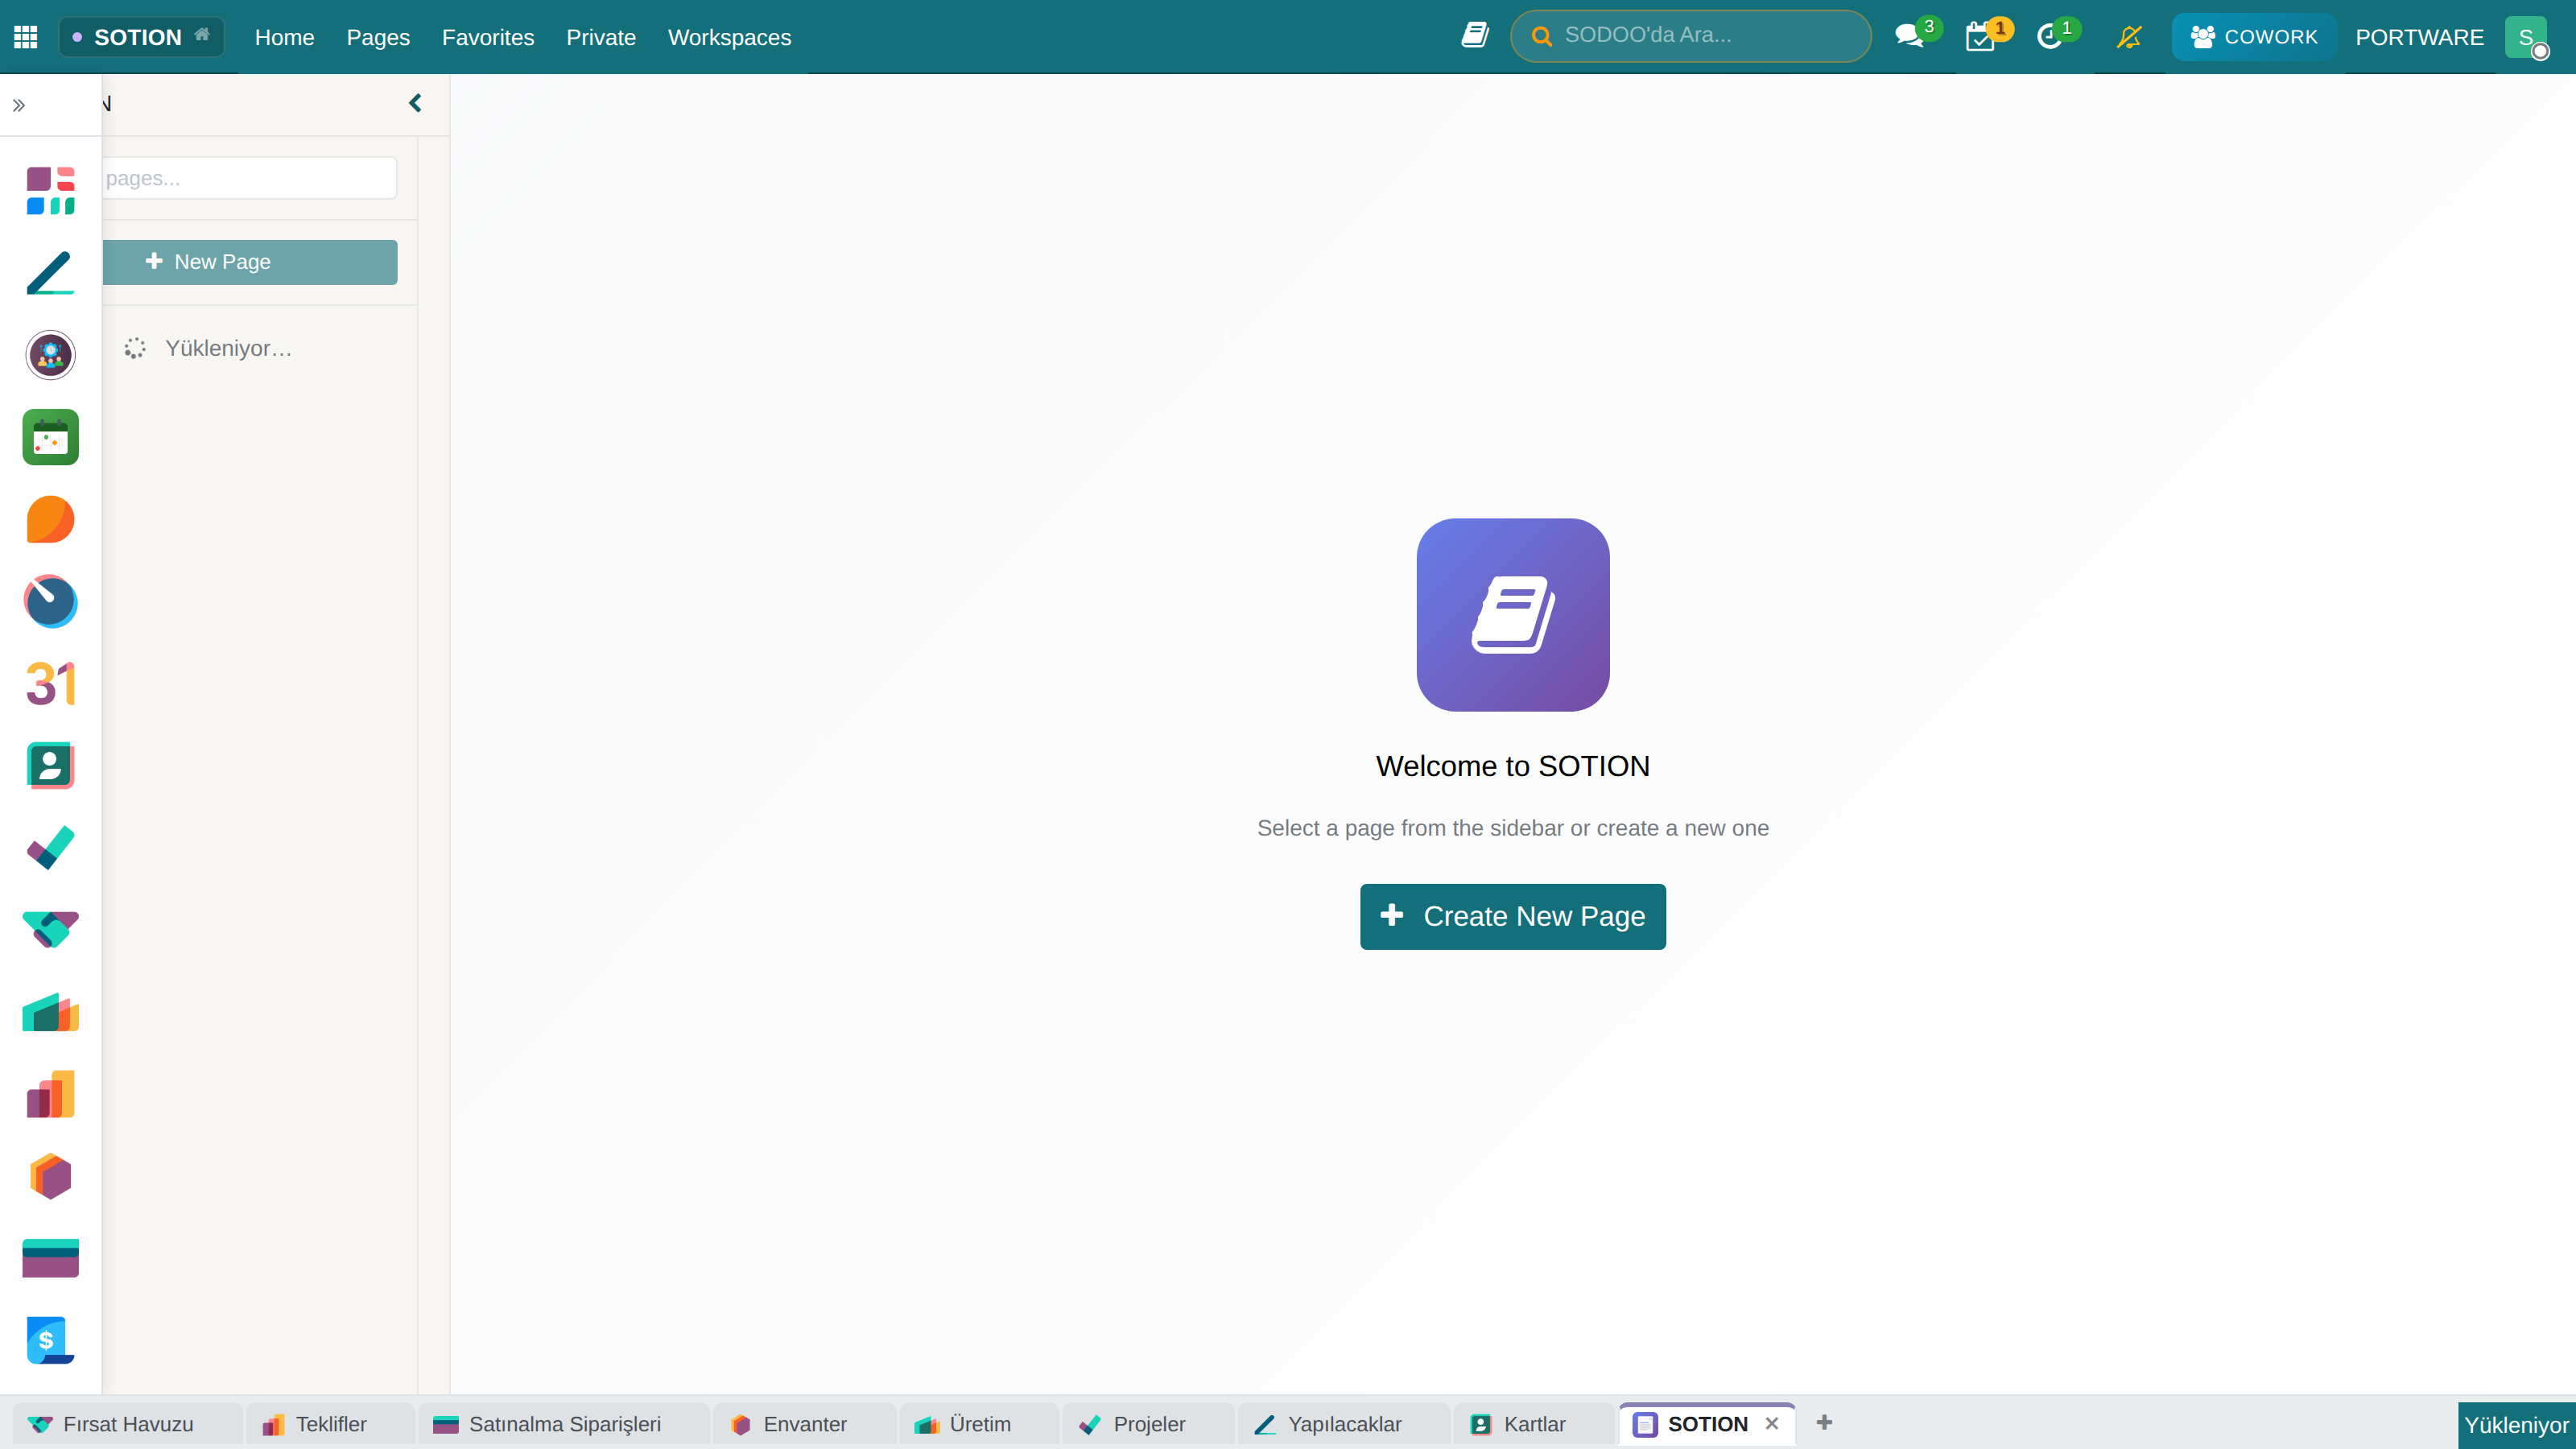Open the purple card purchase app

tap(51, 1258)
